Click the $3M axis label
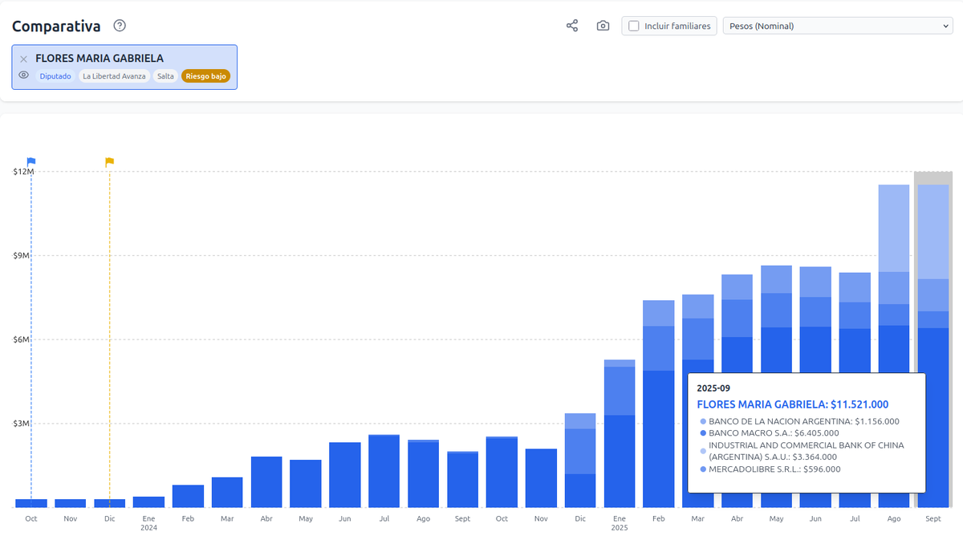Screen dimensions: 963x536 tap(21, 424)
